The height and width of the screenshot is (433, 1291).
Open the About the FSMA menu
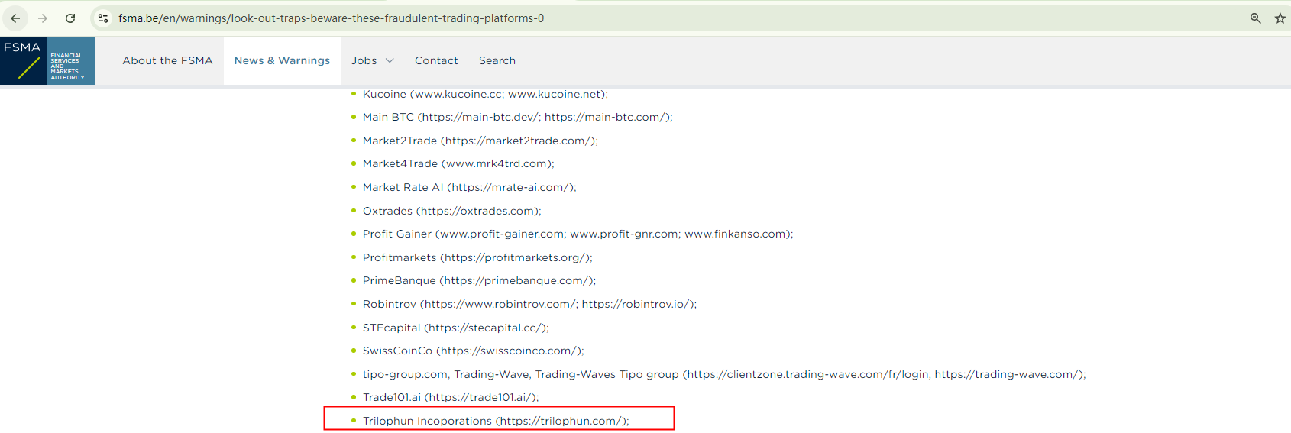coord(167,60)
